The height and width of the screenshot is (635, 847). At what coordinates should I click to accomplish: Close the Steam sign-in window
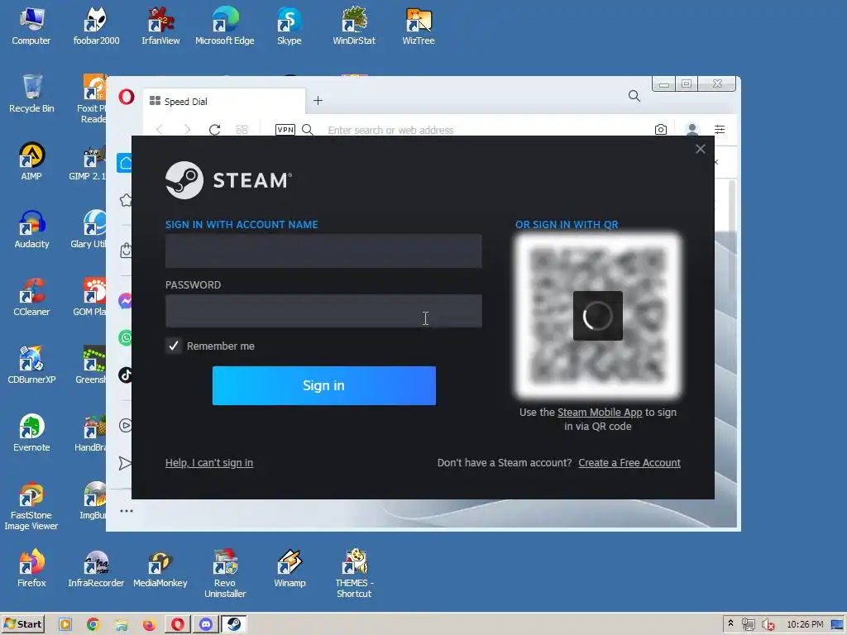point(700,149)
